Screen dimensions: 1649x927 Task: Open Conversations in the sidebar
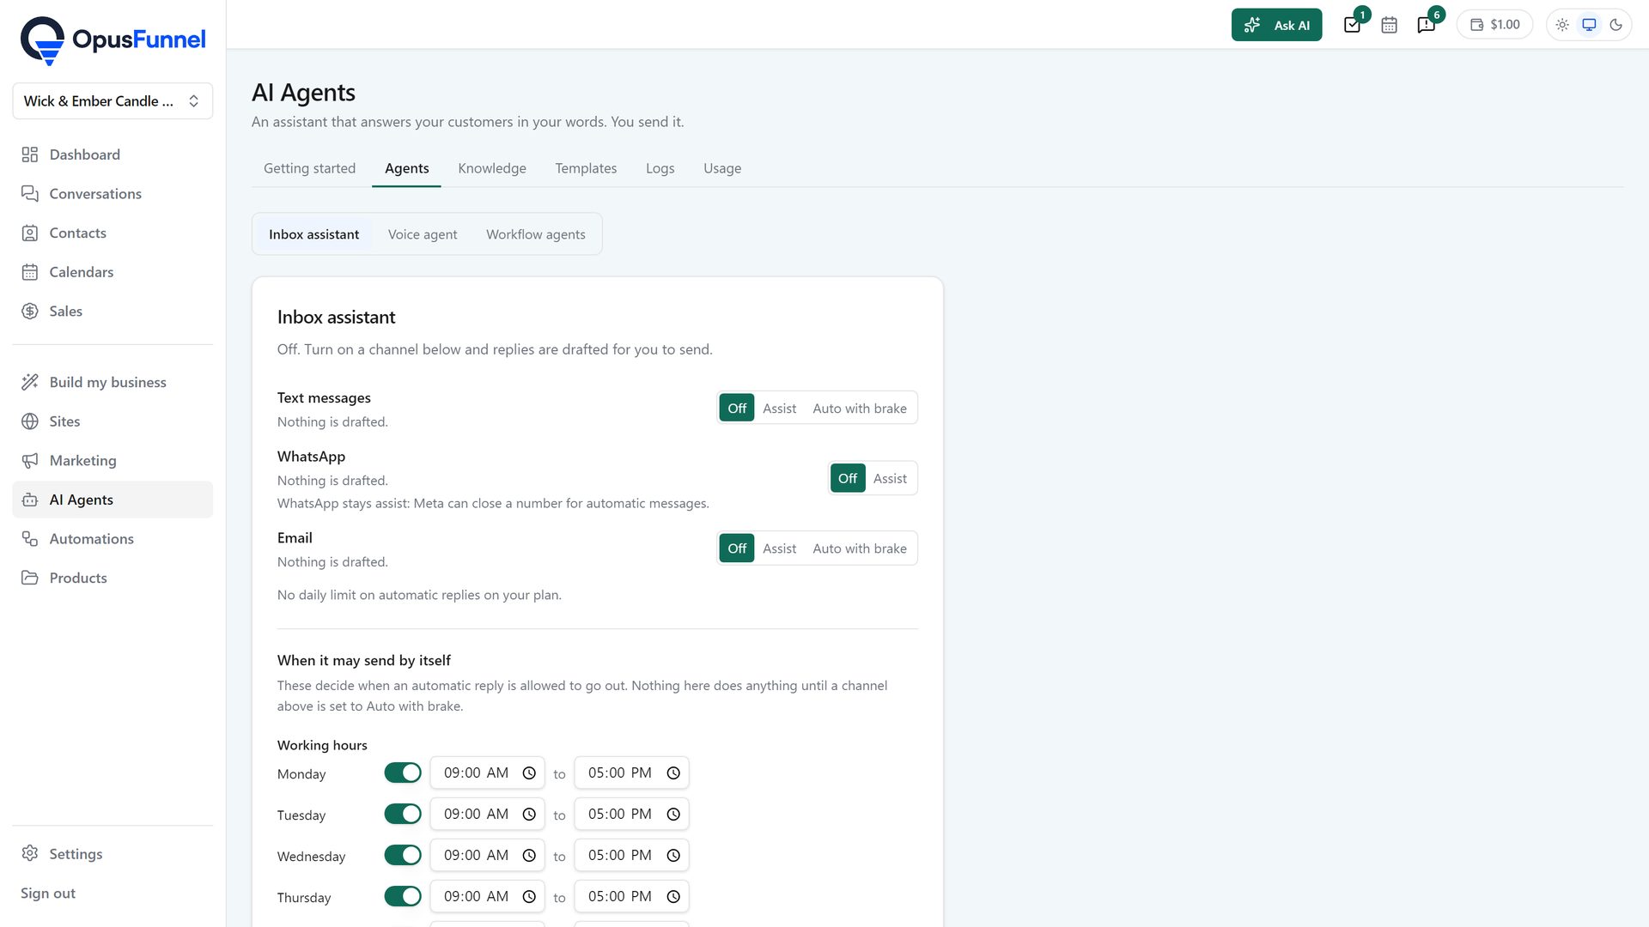click(x=113, y=194)
